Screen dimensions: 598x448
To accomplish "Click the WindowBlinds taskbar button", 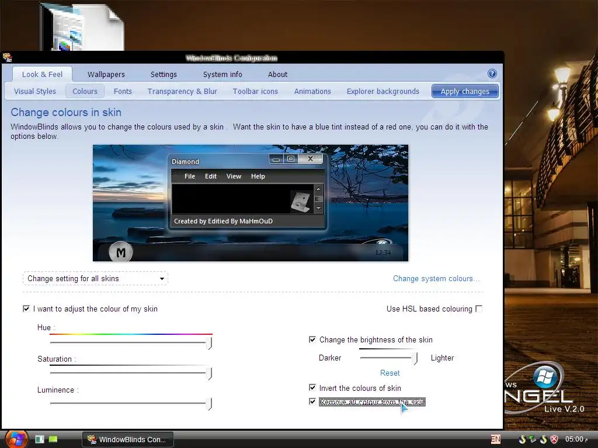I will pyautogui.click(x=128, y=439).
